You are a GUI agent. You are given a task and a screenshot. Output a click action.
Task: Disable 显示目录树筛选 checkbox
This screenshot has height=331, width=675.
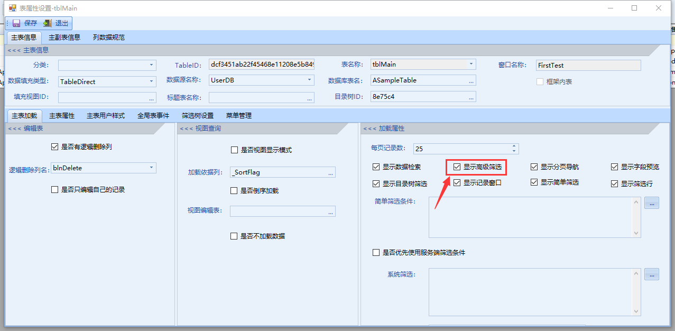[x=376, y=184]
